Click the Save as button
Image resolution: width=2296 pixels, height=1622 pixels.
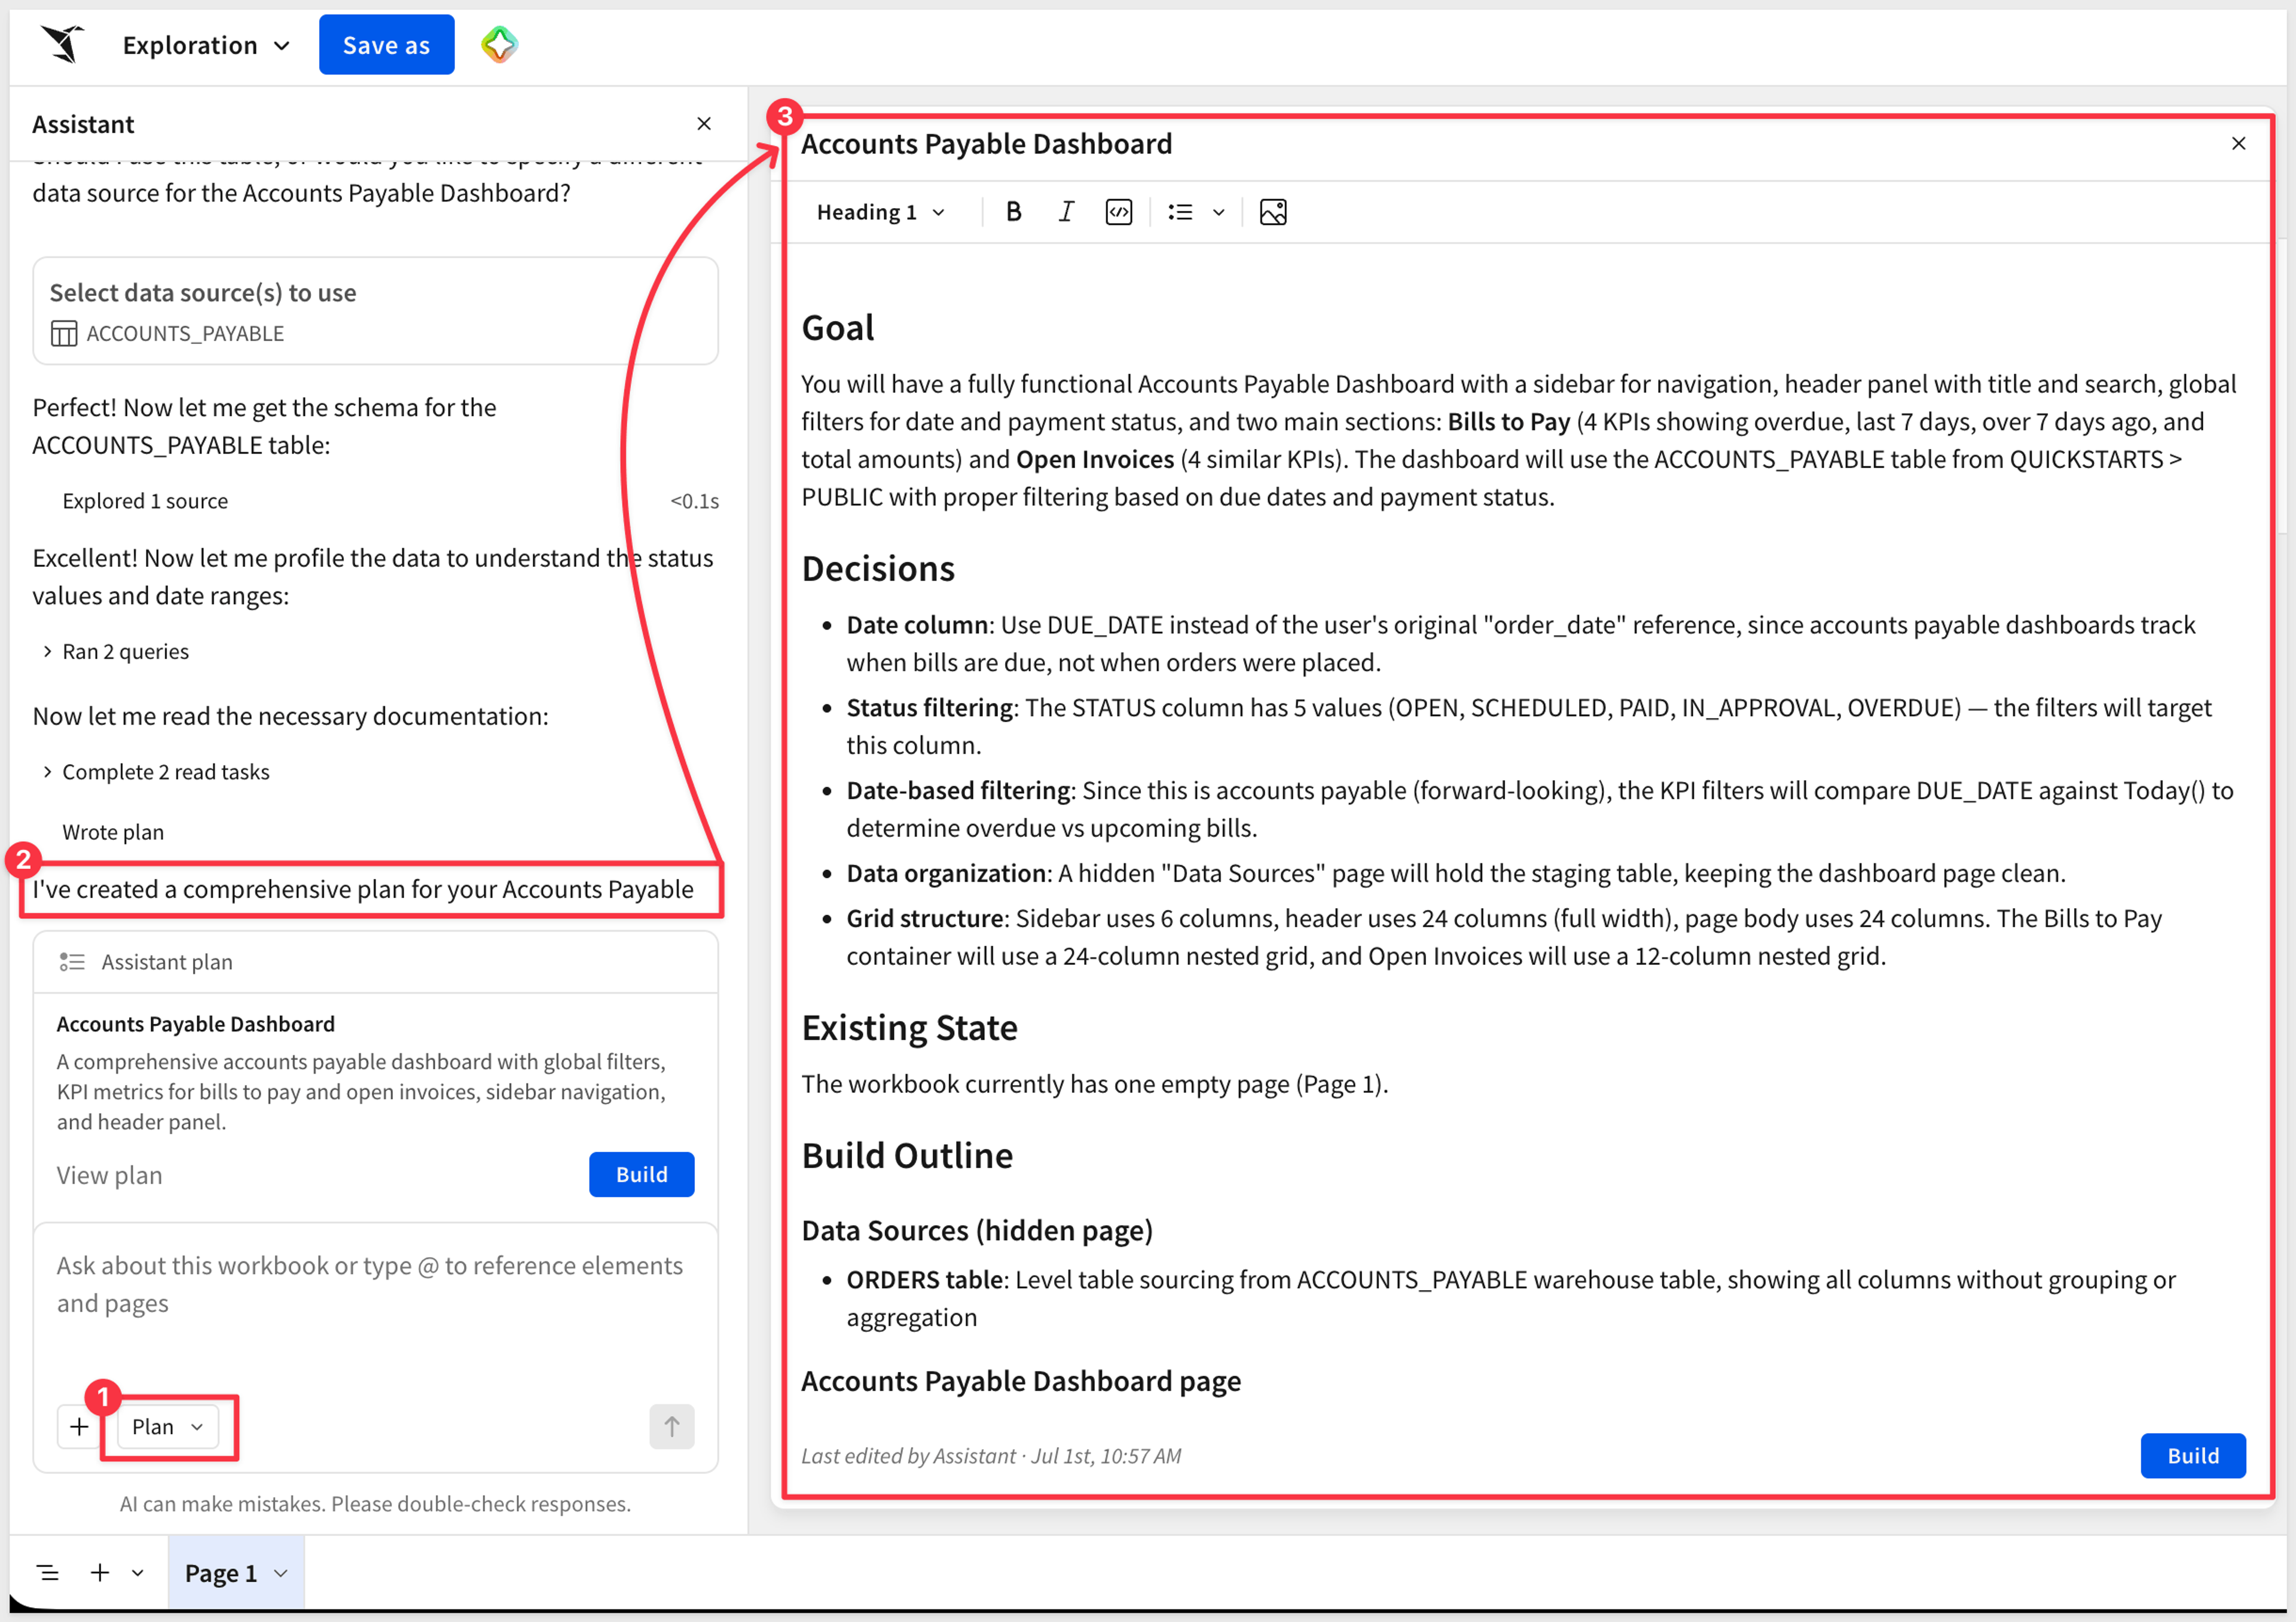click(386, 45)
